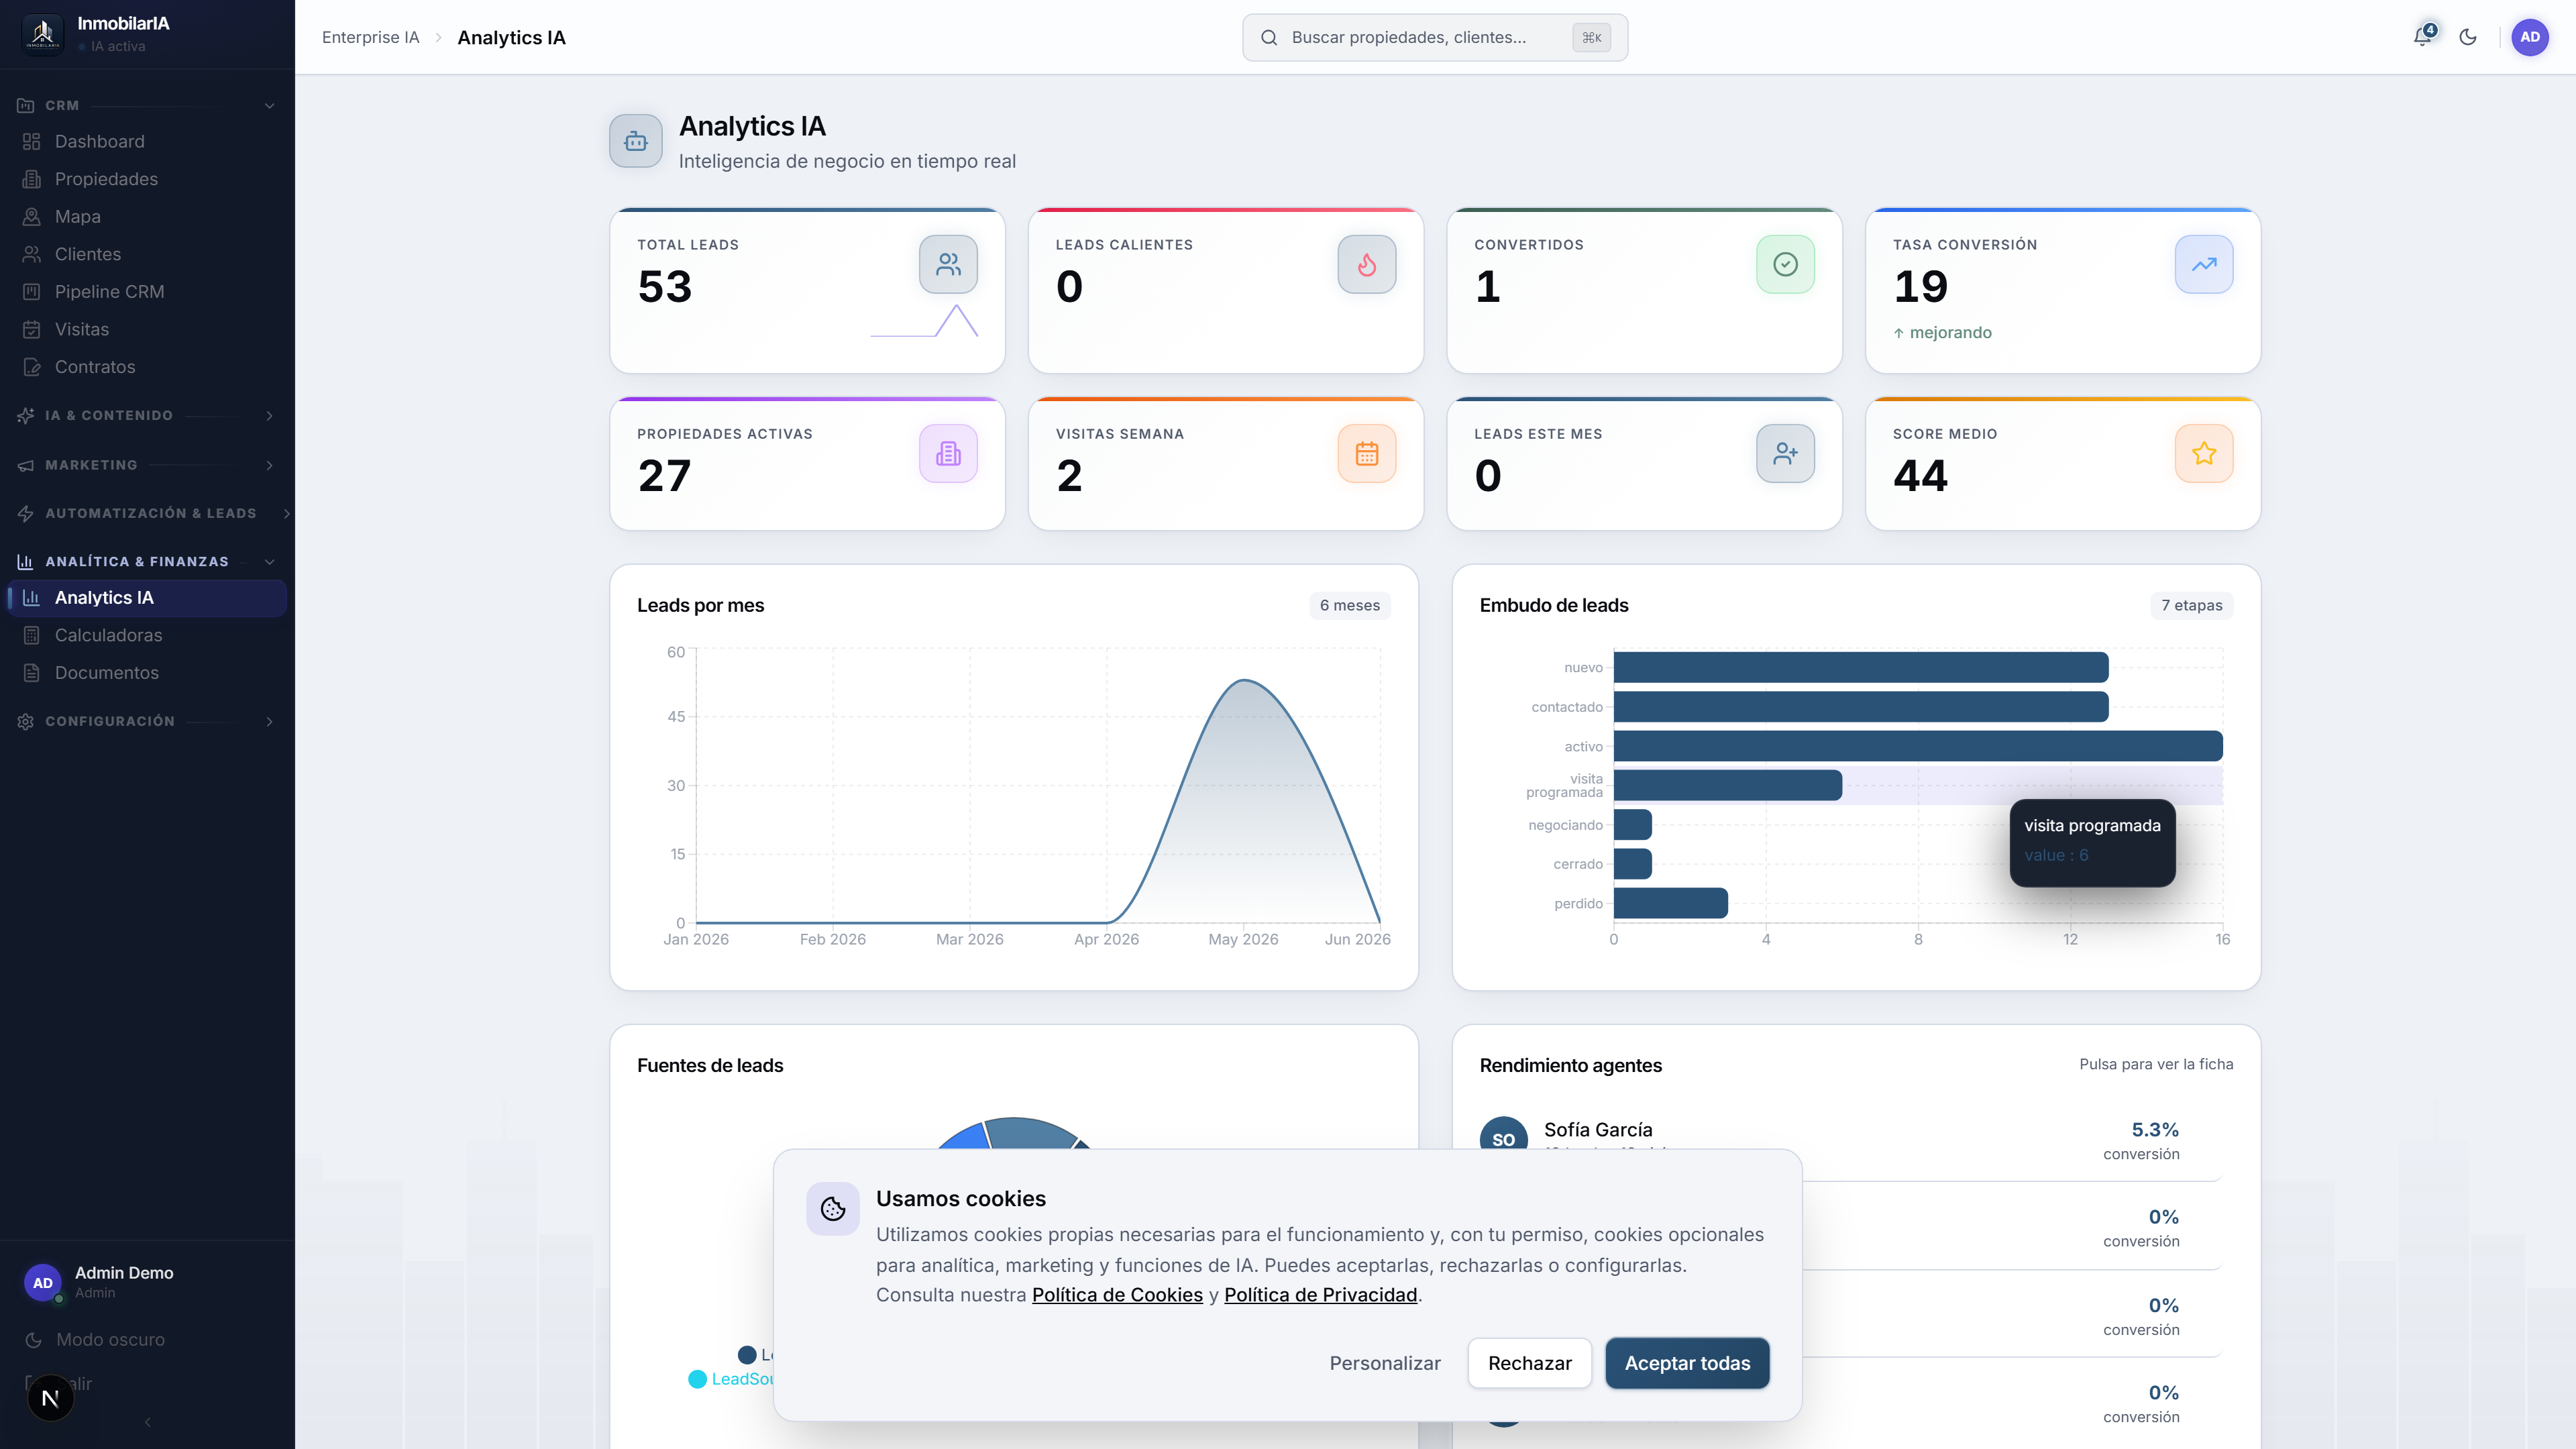Click the Leads Este Mes user-plus icon

[x=1785, y=453]
